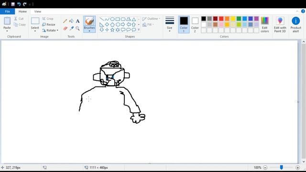Click the Undo arrow
The width and height of the screenshot is (306, 172).
(19, 4)
